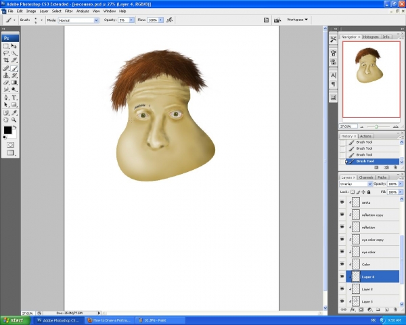Toggle the Brushes palette icon
Viewport: 406px width, 325px height.
click(x=266, y=20)
